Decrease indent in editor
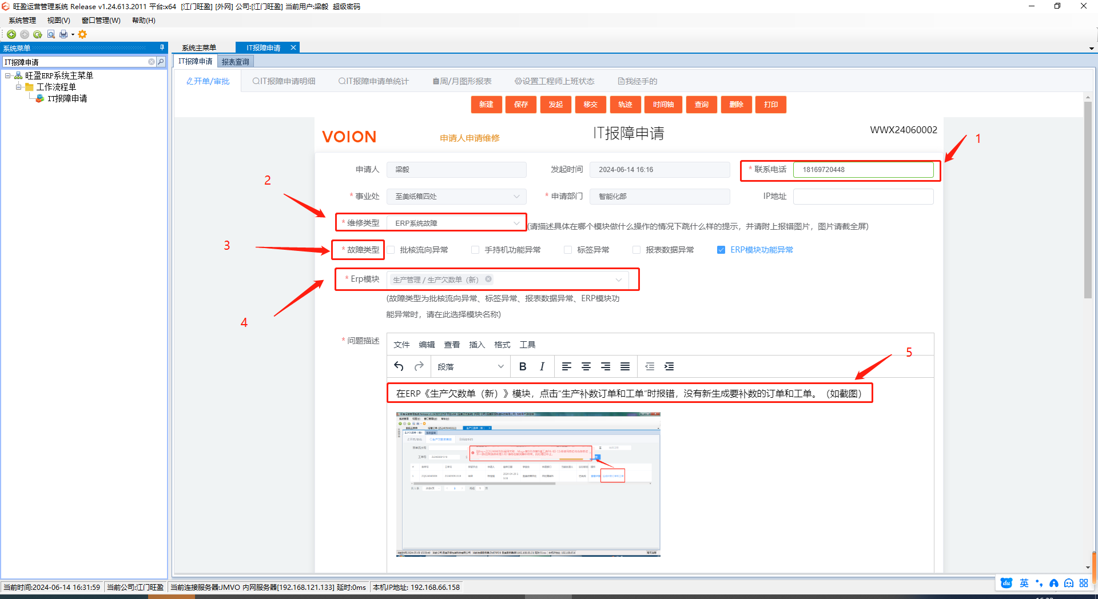1098x599 pixels. [x=650, y=366]
